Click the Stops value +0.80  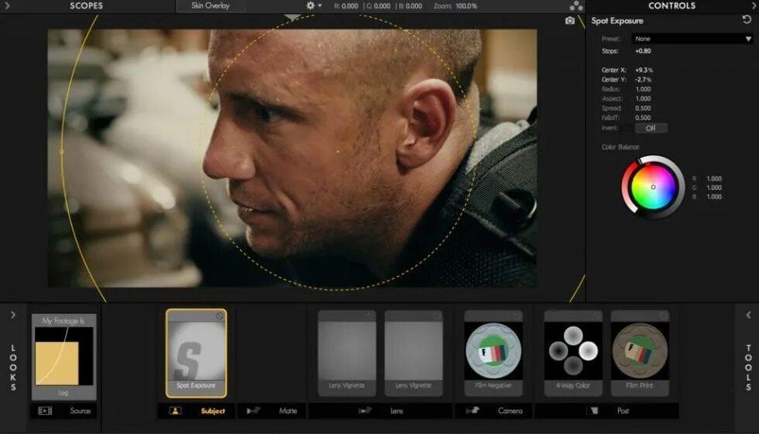(x=643, y=51)
